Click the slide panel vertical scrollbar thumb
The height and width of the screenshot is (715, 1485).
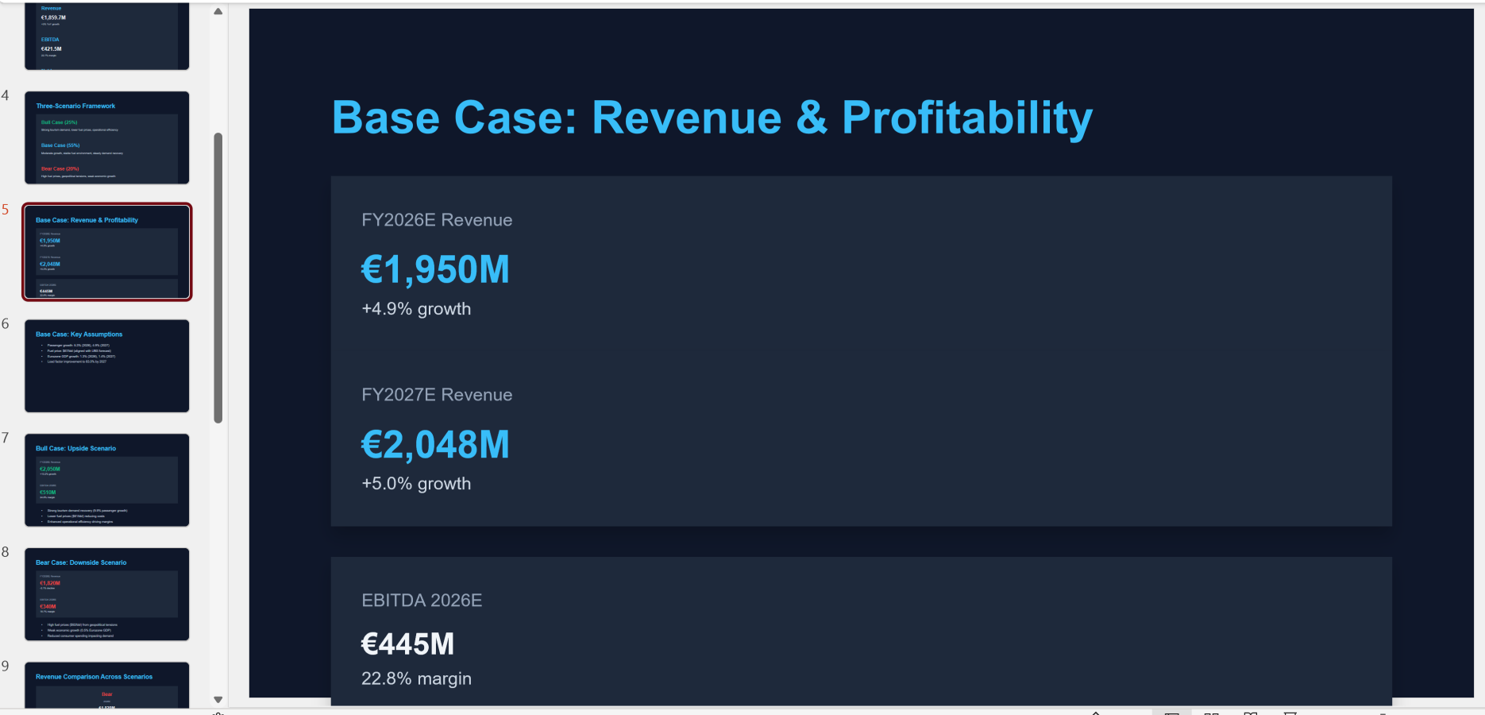pos(218,278)
